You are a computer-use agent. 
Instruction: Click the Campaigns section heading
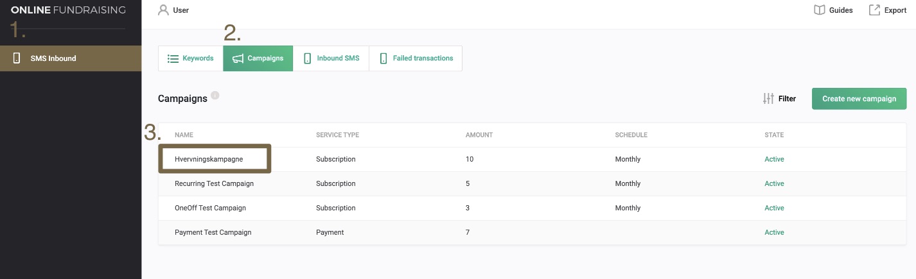[x=182, y=99]
